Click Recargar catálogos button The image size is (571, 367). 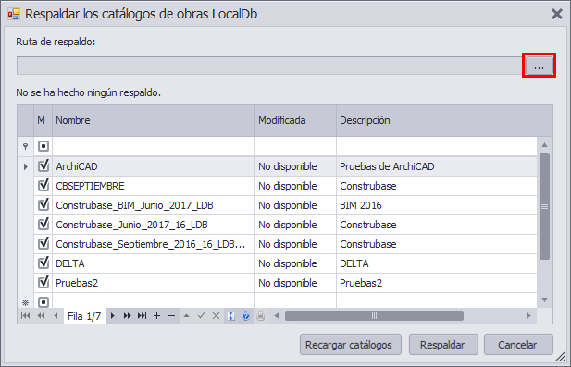pyautogui.click(x=351, y=345)
